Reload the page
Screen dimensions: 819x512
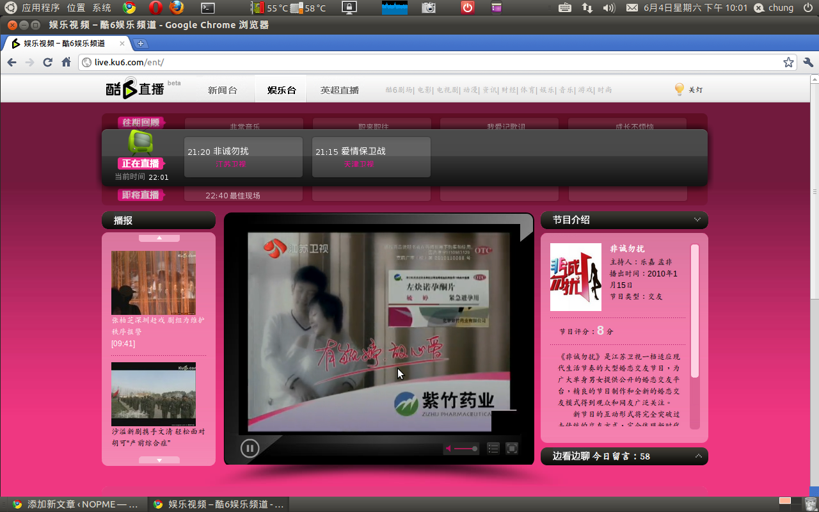point(47,62)
